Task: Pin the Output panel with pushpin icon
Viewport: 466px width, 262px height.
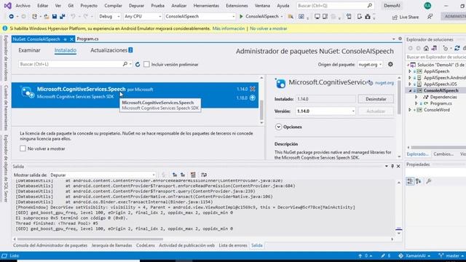Action: 392,167
